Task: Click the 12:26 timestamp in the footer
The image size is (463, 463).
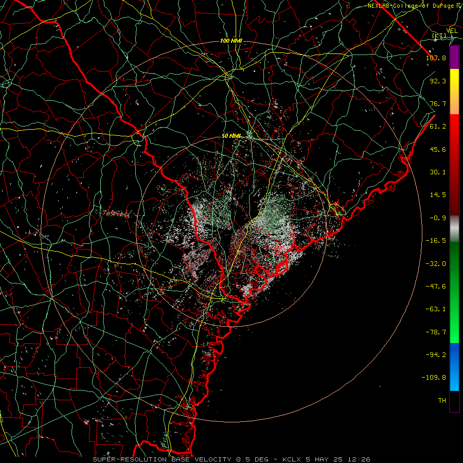Action: pyautogui.click(x=359, y=459)
